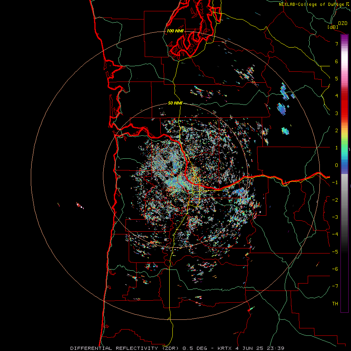Image resolution: width=351 pixels, height=351 pixels.
Task: Click the "6" tick on the color scale
Action: pos(337,61)
